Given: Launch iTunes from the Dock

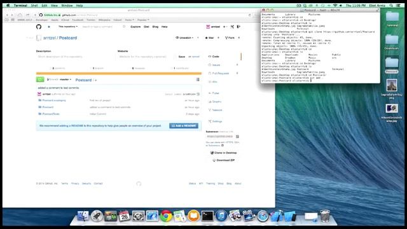Looking at the screenshot, I should (221, 216).
